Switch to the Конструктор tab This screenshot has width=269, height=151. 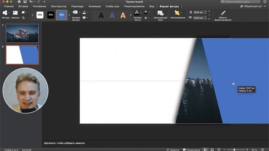pyautogui.click(x=58, y=6)
